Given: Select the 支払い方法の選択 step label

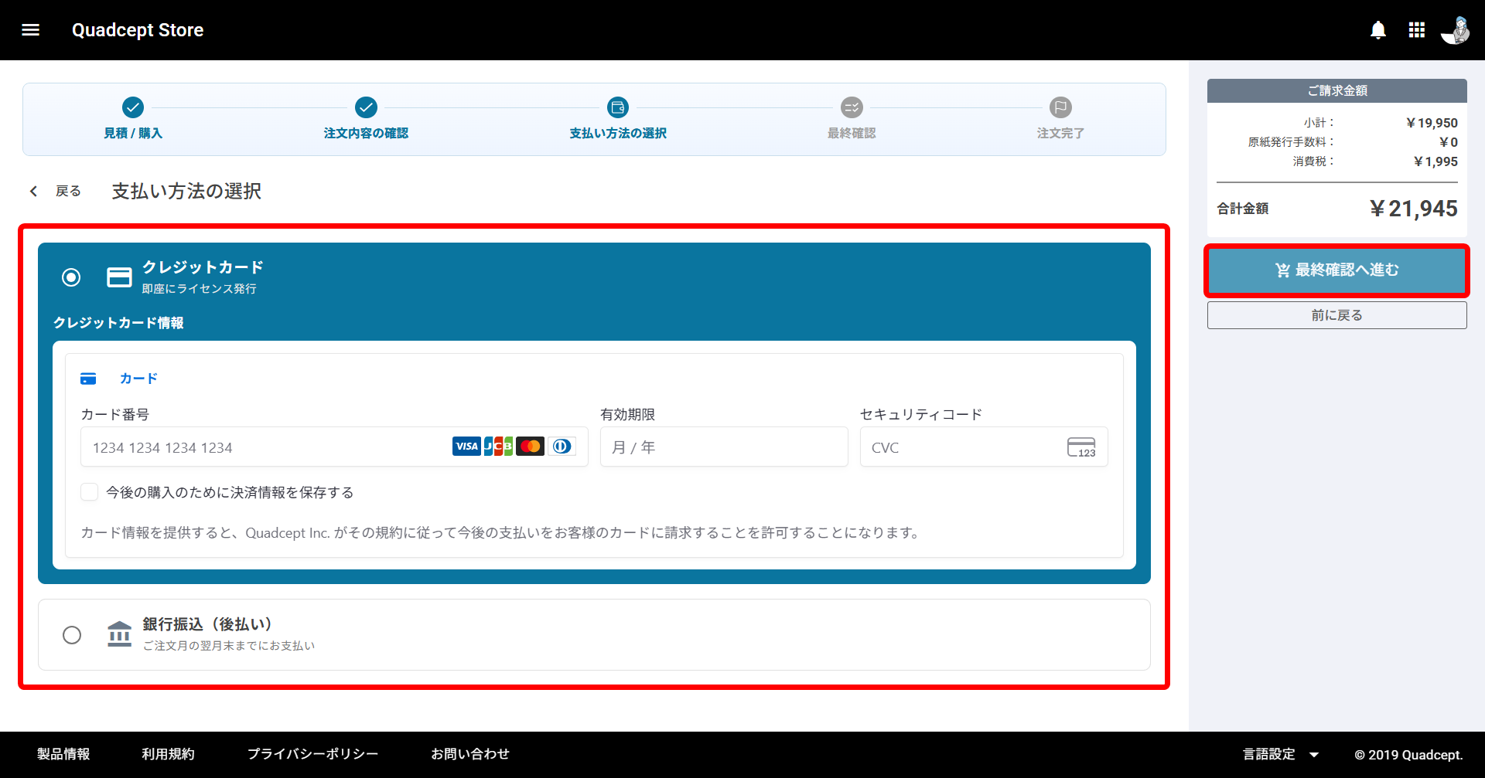Looking at the screenshot, I should [618, 133].
